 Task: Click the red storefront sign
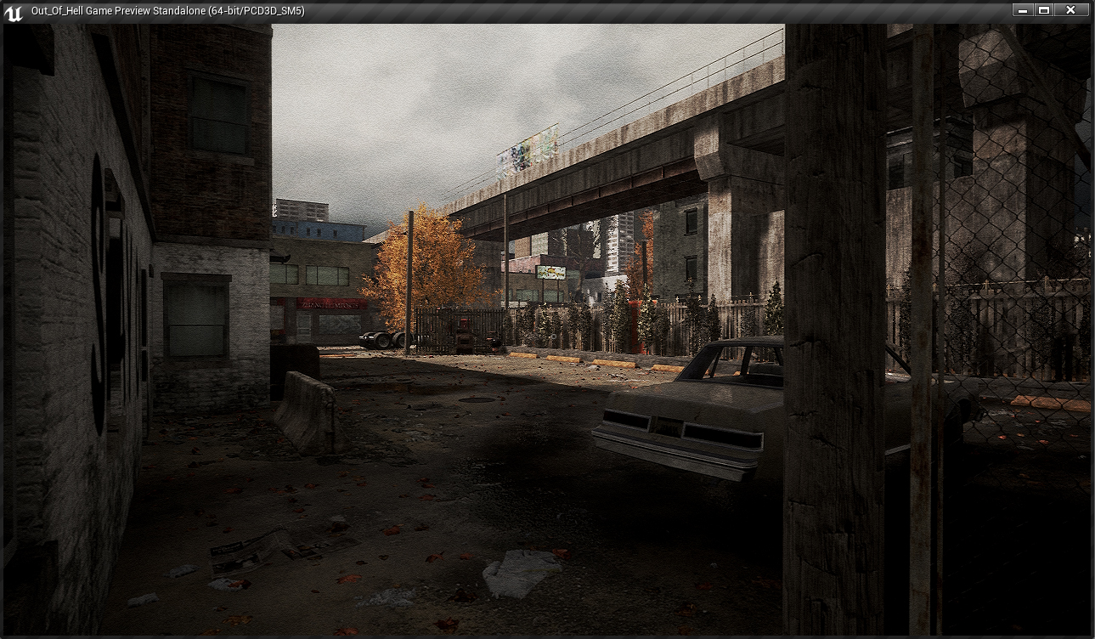click(331, 303)
